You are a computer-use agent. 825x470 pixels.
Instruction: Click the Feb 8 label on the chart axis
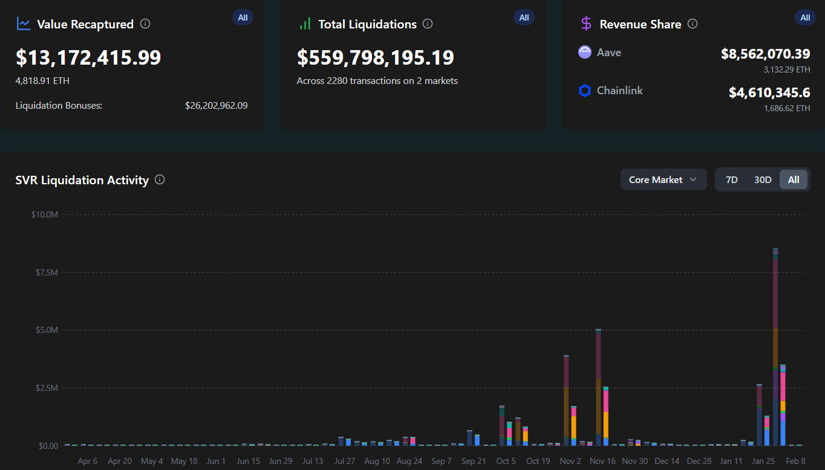796,461
